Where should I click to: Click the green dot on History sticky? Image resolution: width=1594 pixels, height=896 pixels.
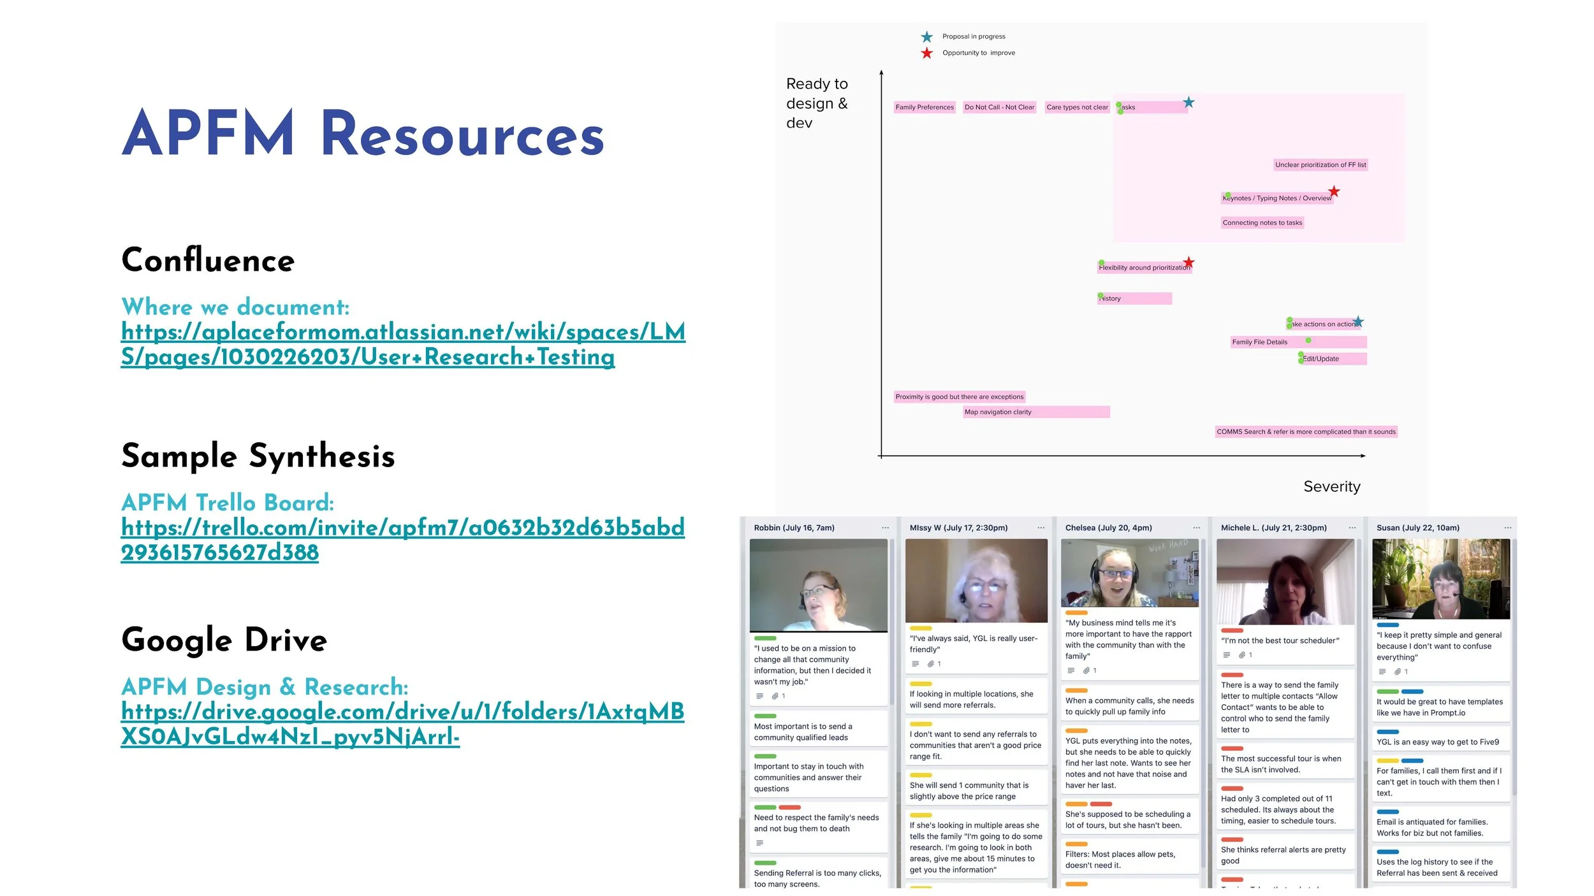[1100, 296]
